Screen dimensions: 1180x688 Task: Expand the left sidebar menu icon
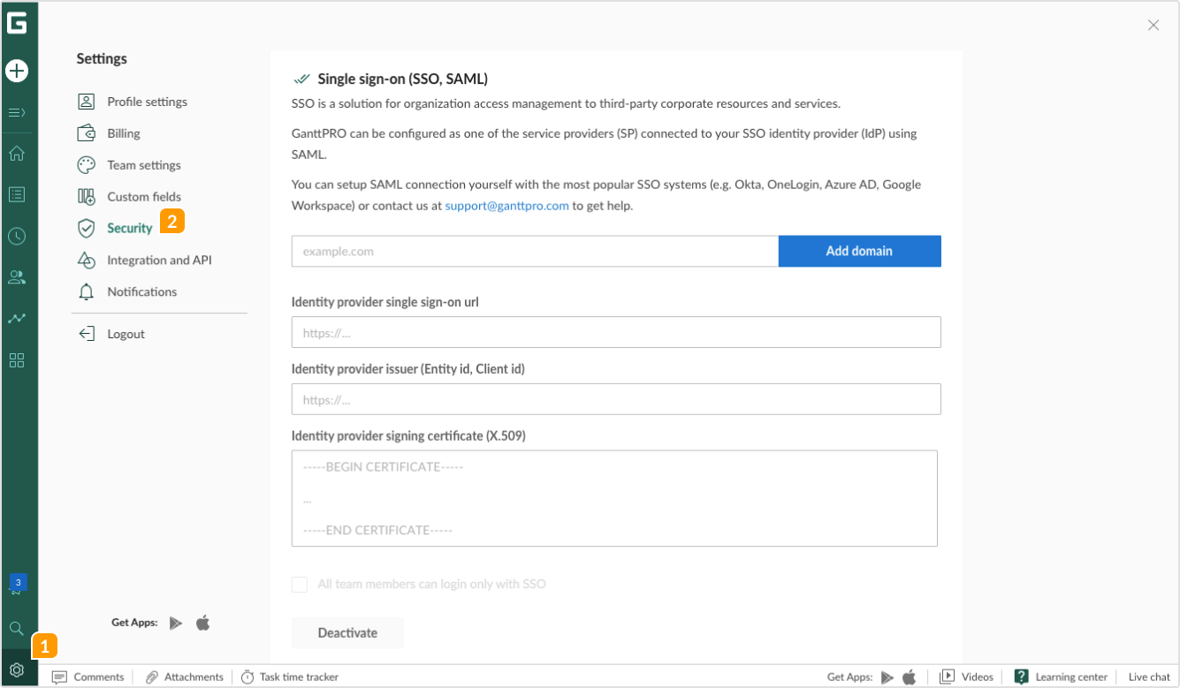17,113
